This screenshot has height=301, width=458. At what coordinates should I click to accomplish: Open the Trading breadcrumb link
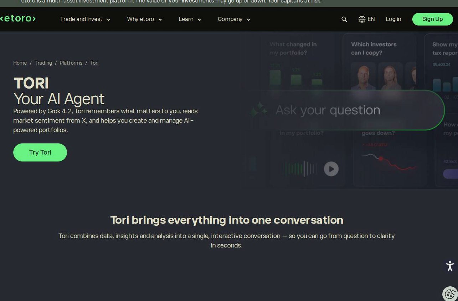point(43,63)
